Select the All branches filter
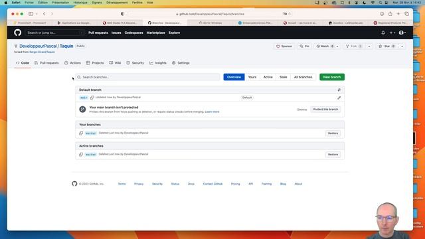This screenshot has width=425, height=239. tap(303, 77)
